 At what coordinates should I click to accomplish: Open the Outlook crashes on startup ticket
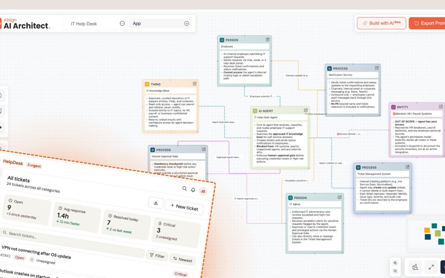25,273
